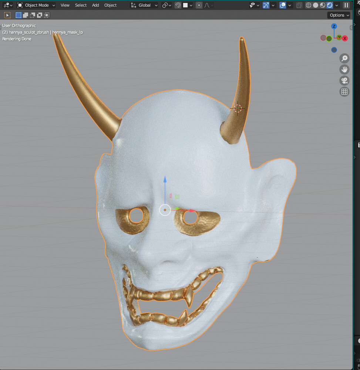Click the negative X axis gizmo dot
Viewport: 360px width, 370px height.
tap(323, 38)
